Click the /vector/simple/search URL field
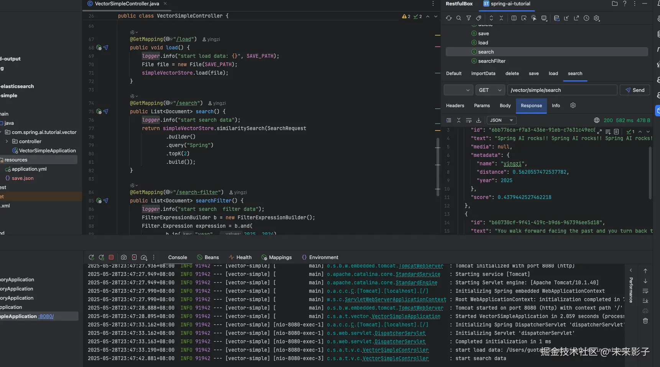The width and height of the screenshot is (660, 367). [562, 90]
